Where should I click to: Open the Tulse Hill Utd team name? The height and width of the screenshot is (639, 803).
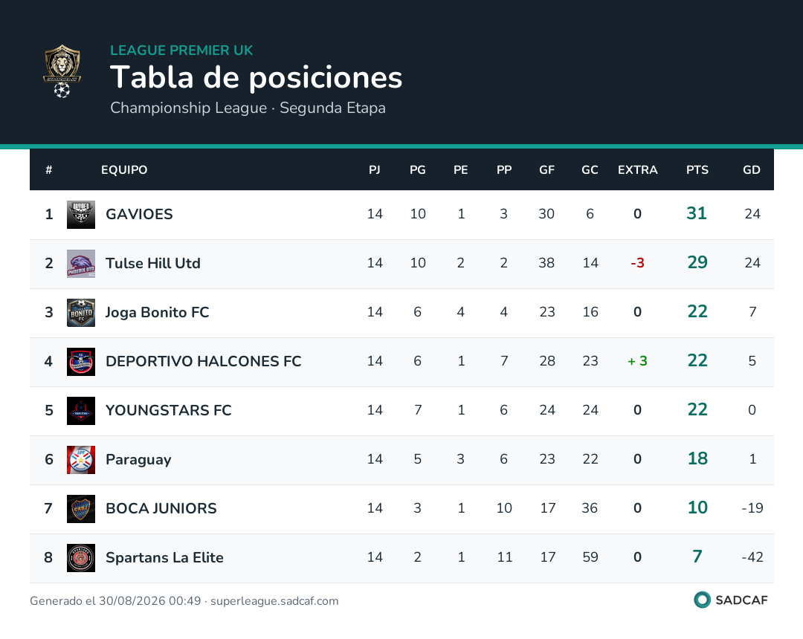pos(152,263)
